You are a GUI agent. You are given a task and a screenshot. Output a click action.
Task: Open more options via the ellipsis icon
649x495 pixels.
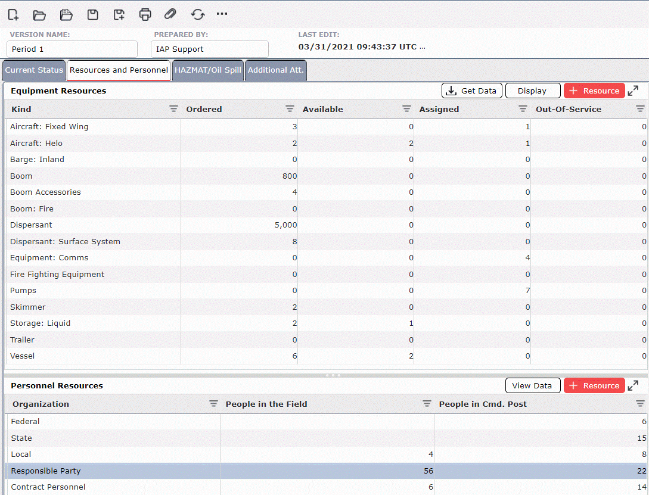click(222, 14)
